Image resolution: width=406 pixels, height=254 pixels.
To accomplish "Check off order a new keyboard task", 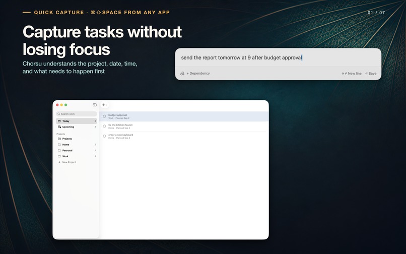I will tap(104, 136).
